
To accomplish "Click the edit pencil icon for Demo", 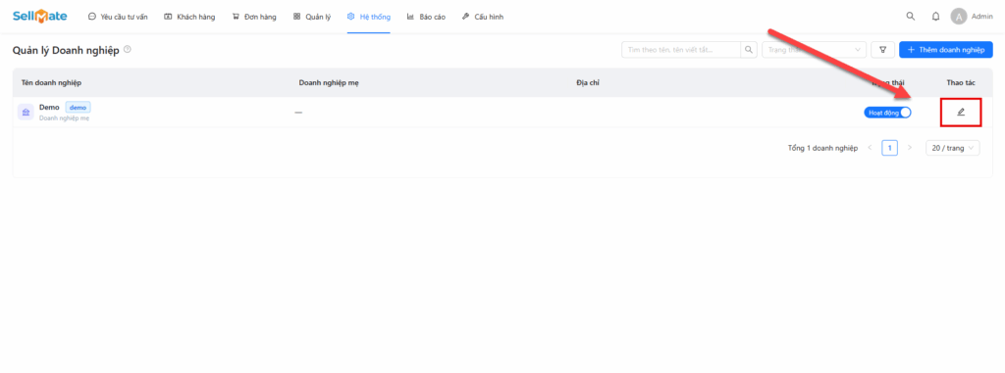I will click(960, 112).
